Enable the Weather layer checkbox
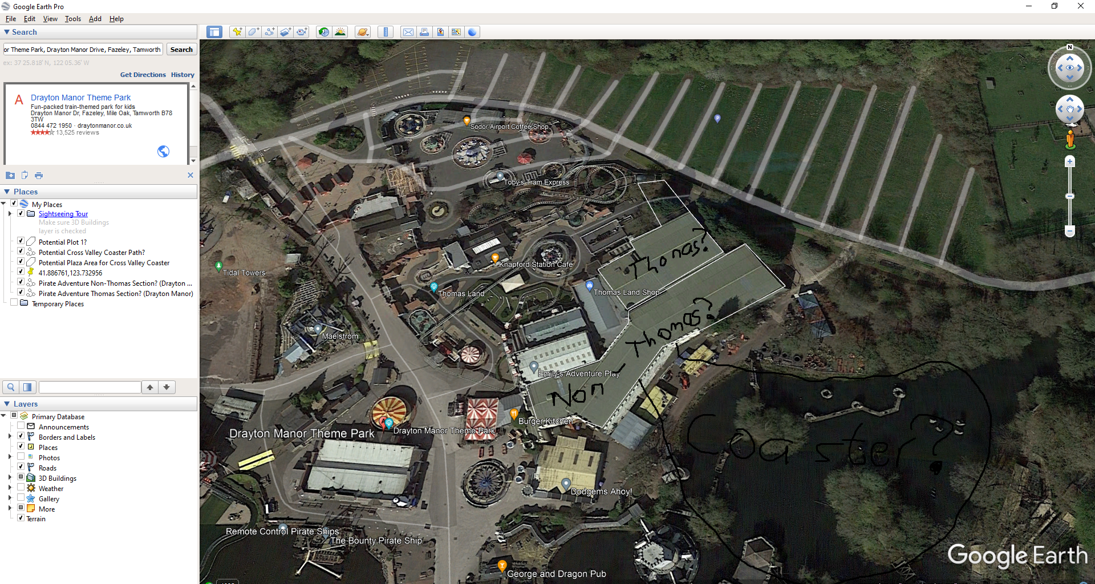This screenshot has width=1095, height=584. click(x=21, y=488)
